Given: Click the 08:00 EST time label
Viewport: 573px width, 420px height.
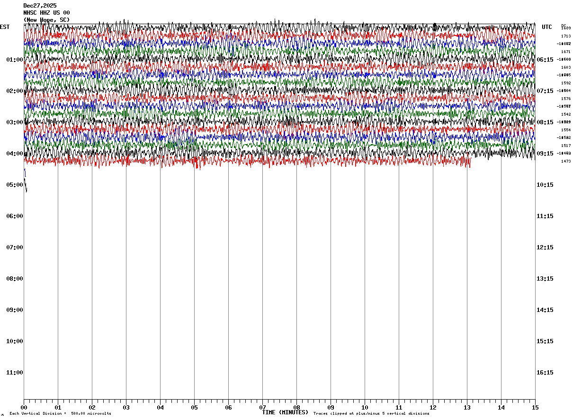Looking at the screenshot, I should tap(15, 279).
